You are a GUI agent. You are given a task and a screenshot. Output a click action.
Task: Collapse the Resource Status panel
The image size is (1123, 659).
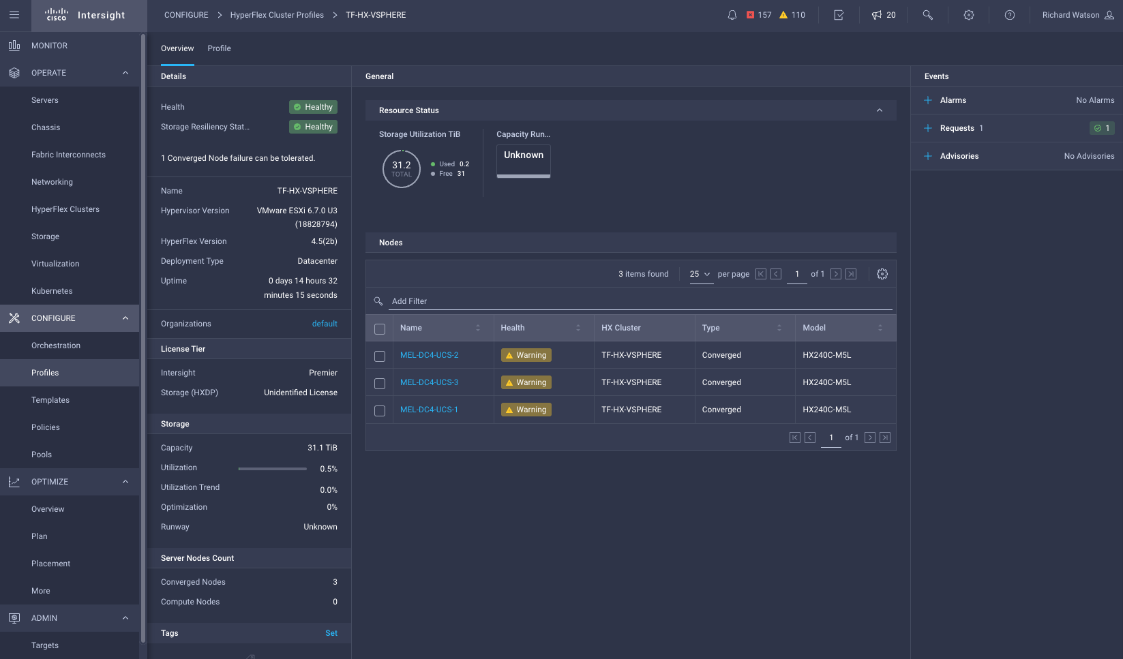tap(880, 110)
